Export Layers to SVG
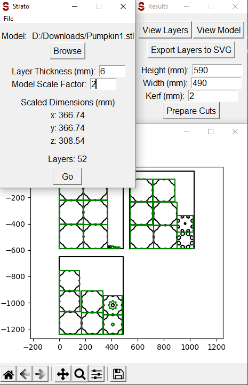Screen dimensions: 248x385 191,50
